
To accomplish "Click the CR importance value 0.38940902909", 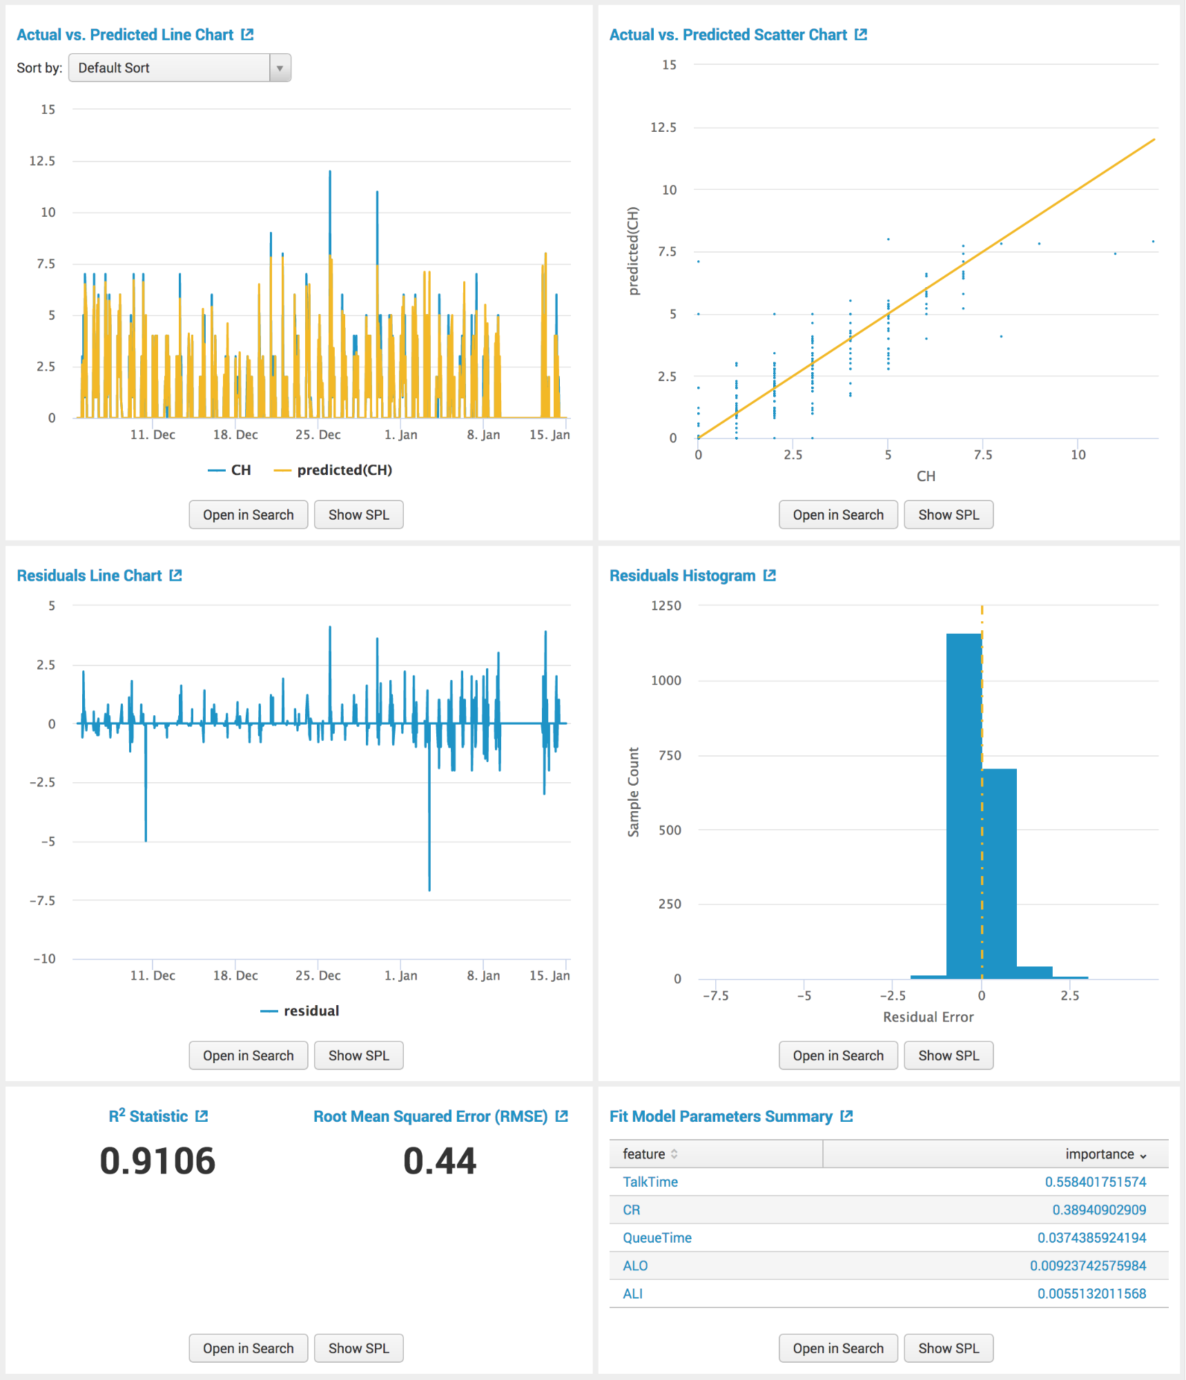I will [x=1098, y=1209].
